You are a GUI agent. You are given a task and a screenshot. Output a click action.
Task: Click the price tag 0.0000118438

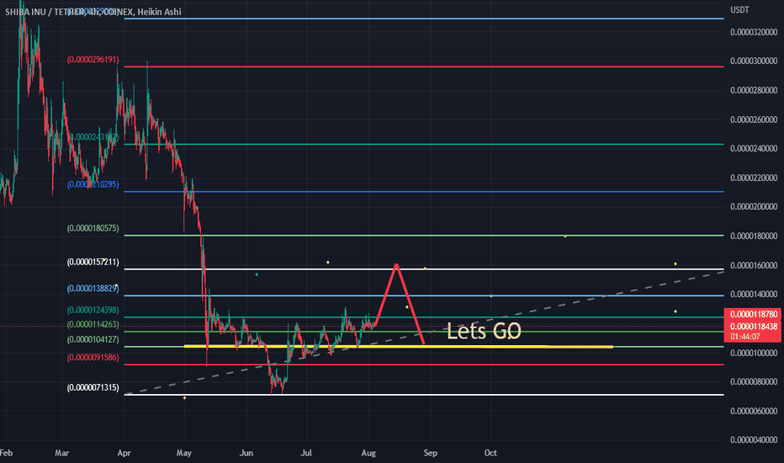point(754,327)
